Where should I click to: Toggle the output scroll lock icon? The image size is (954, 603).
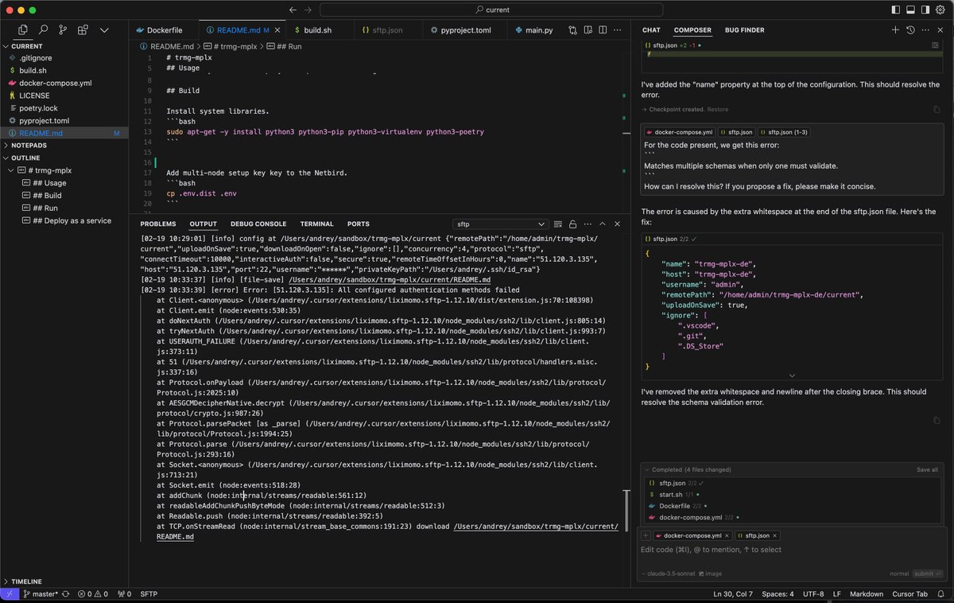pyautogui.click(x=572, y=224)
